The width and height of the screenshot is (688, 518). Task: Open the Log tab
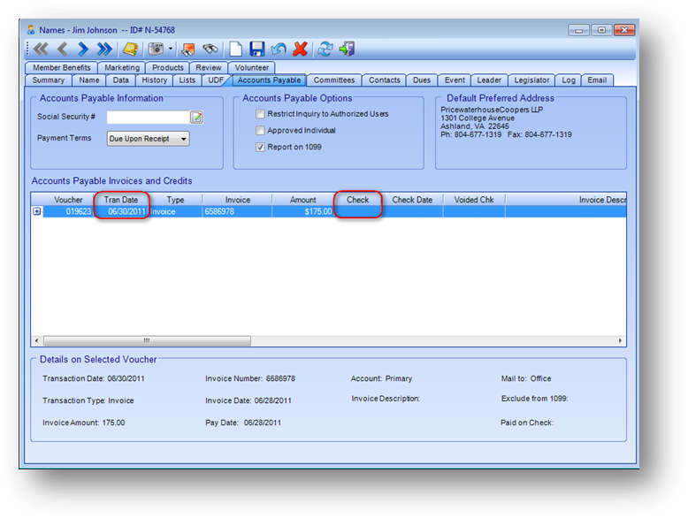[x=569, y=80]
